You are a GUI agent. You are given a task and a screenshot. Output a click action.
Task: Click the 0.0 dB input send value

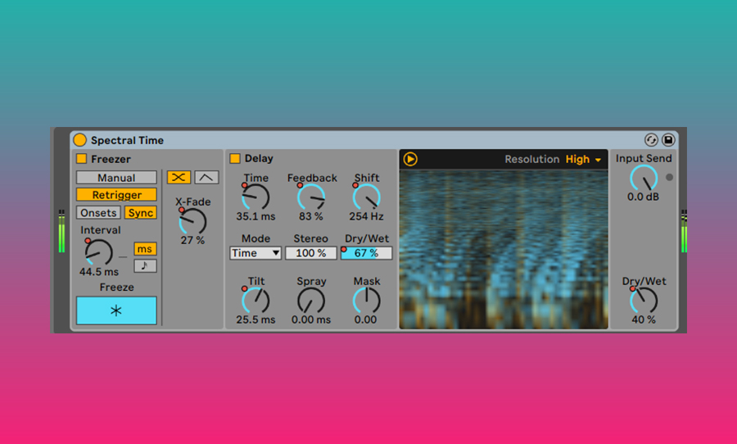[x=644, y=197]
